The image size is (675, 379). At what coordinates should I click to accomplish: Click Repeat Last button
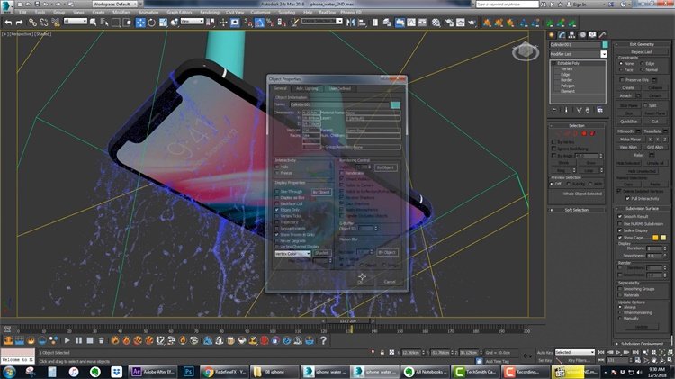(x=642, y=51)
